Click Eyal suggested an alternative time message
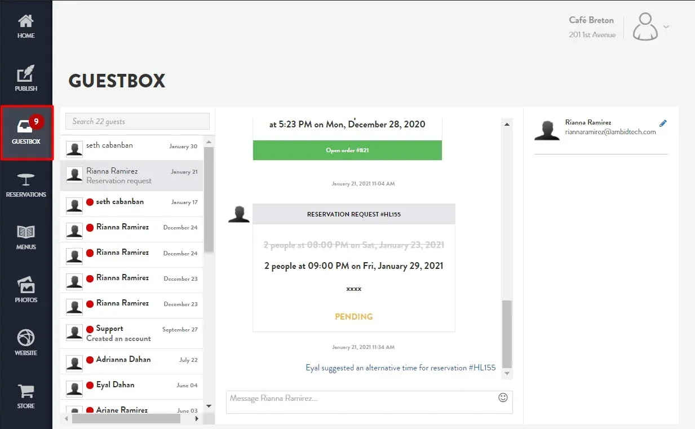 (401, 368)
